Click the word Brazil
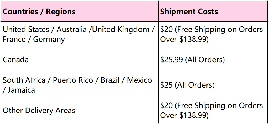This screenshot has width=269, height=124. pos(110,80)
